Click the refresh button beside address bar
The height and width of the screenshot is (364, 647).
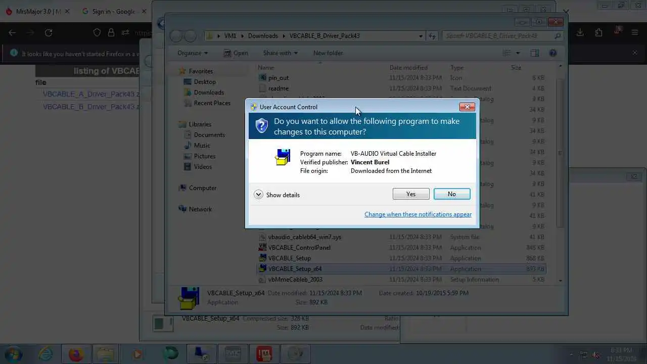[x=432, y=36]
